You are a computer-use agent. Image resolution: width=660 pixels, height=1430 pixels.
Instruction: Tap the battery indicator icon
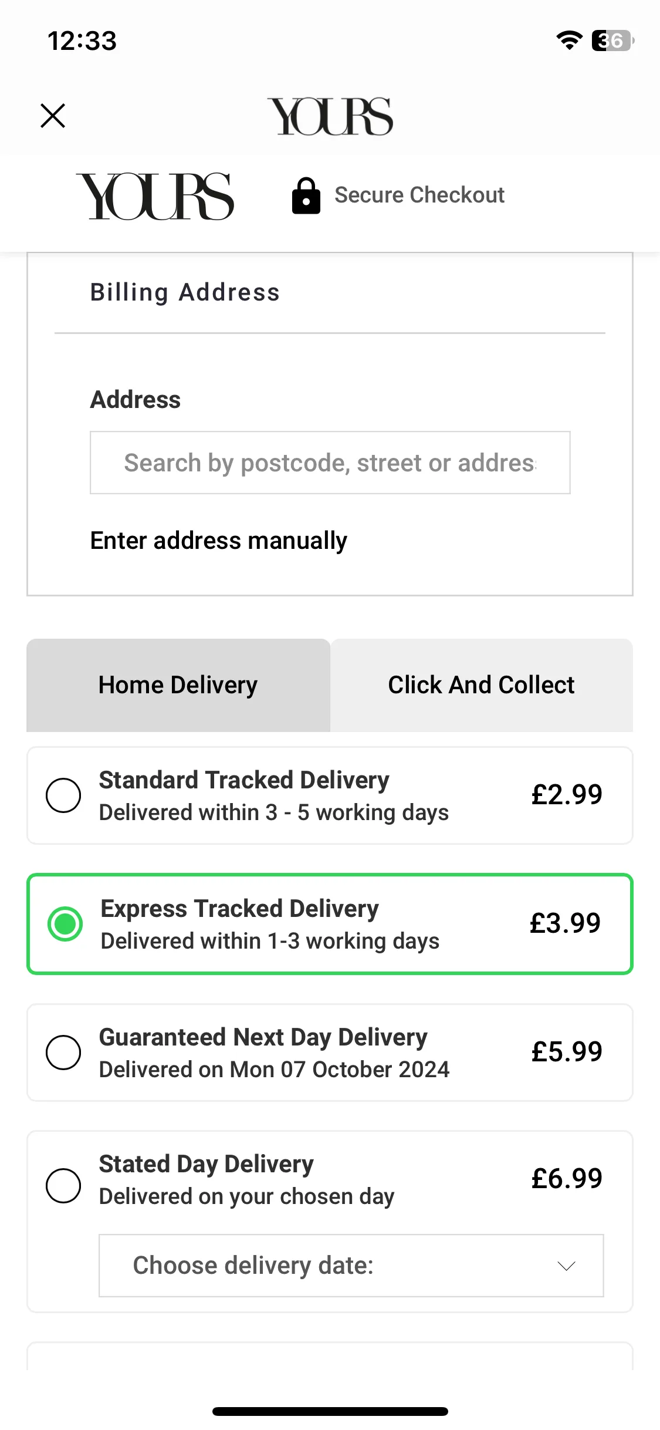612,41
